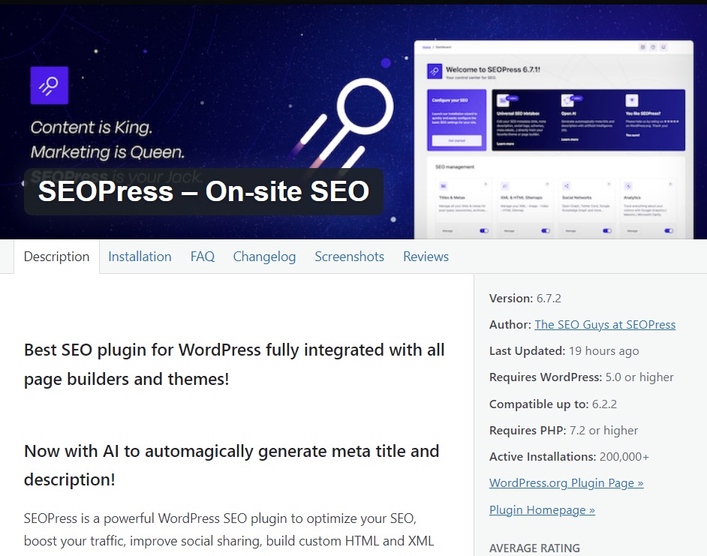The width and height of the screenshot is (707, 556).
Task: Click Manage on the XML & HTML Sitemaps card
Action: click(509, 231)
